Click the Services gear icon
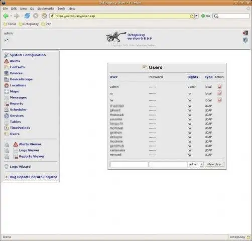 coord(7,115)
